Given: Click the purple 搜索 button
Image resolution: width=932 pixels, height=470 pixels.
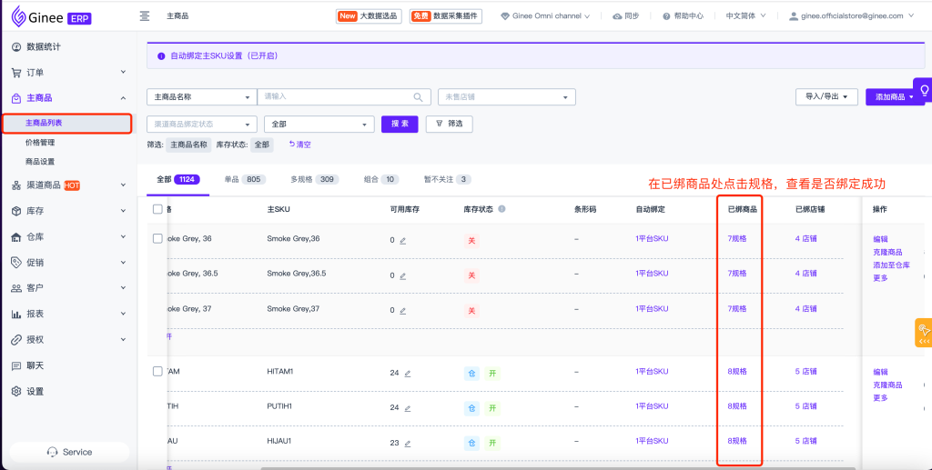Looking at the screenshot, I should tap(400, 124).
